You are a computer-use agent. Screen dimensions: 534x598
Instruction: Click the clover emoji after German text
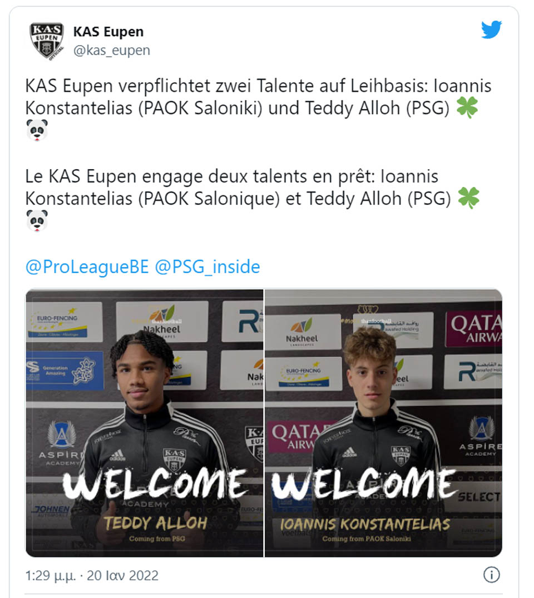click(x=468, y=108)
